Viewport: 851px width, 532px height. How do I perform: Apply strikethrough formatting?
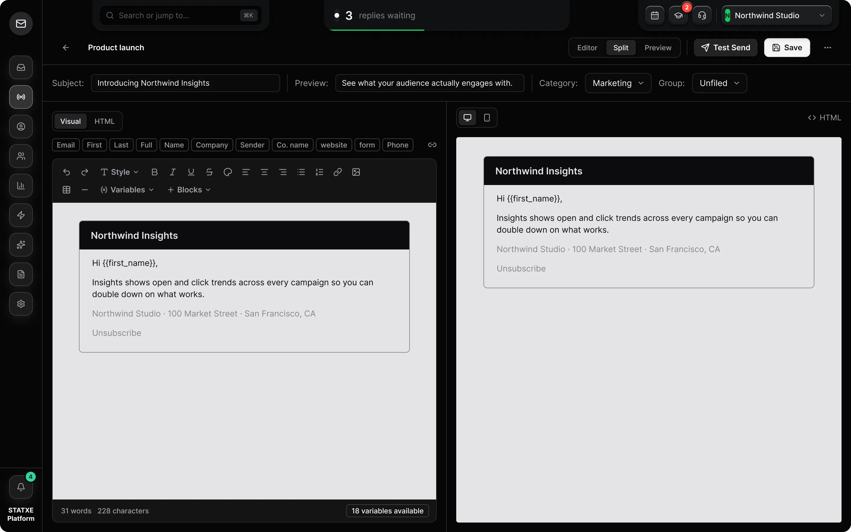209,172
